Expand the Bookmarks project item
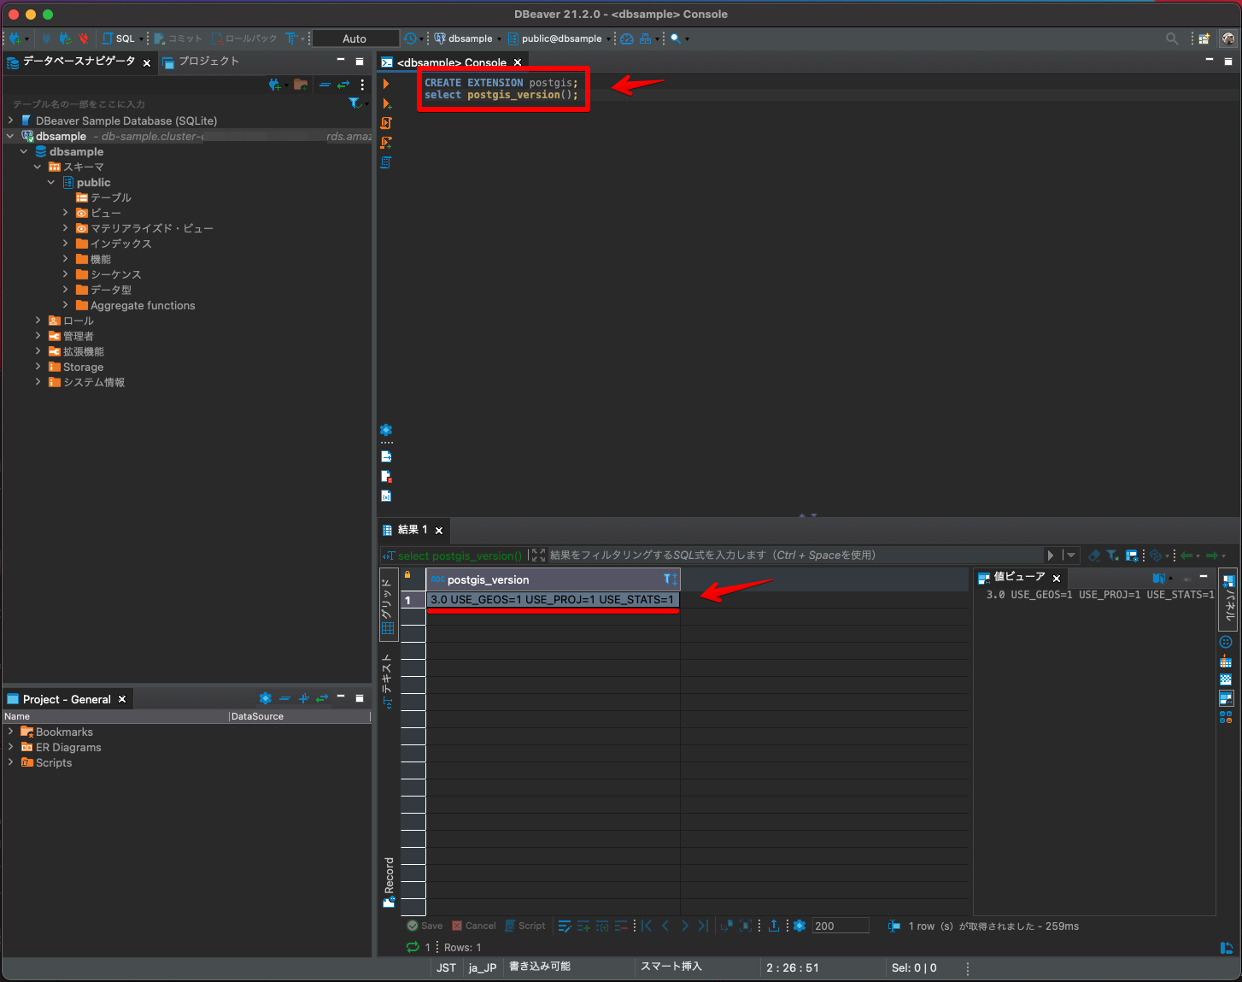The height and width of the screenshot is (982, 1242). [x=10, y=732]
